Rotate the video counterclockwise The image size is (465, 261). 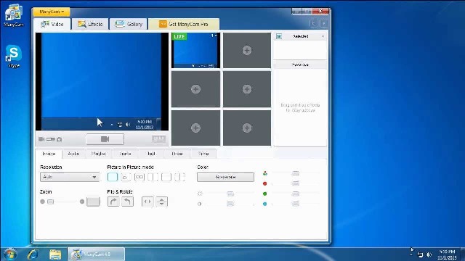[128, 202]
